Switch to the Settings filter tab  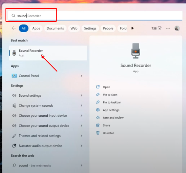(x=90, y=28)
